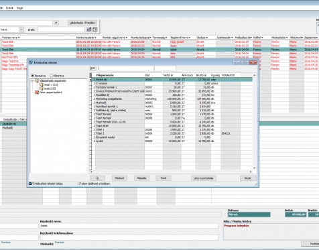Click the Lekérdezés / Frissítés button

(82, 23)
